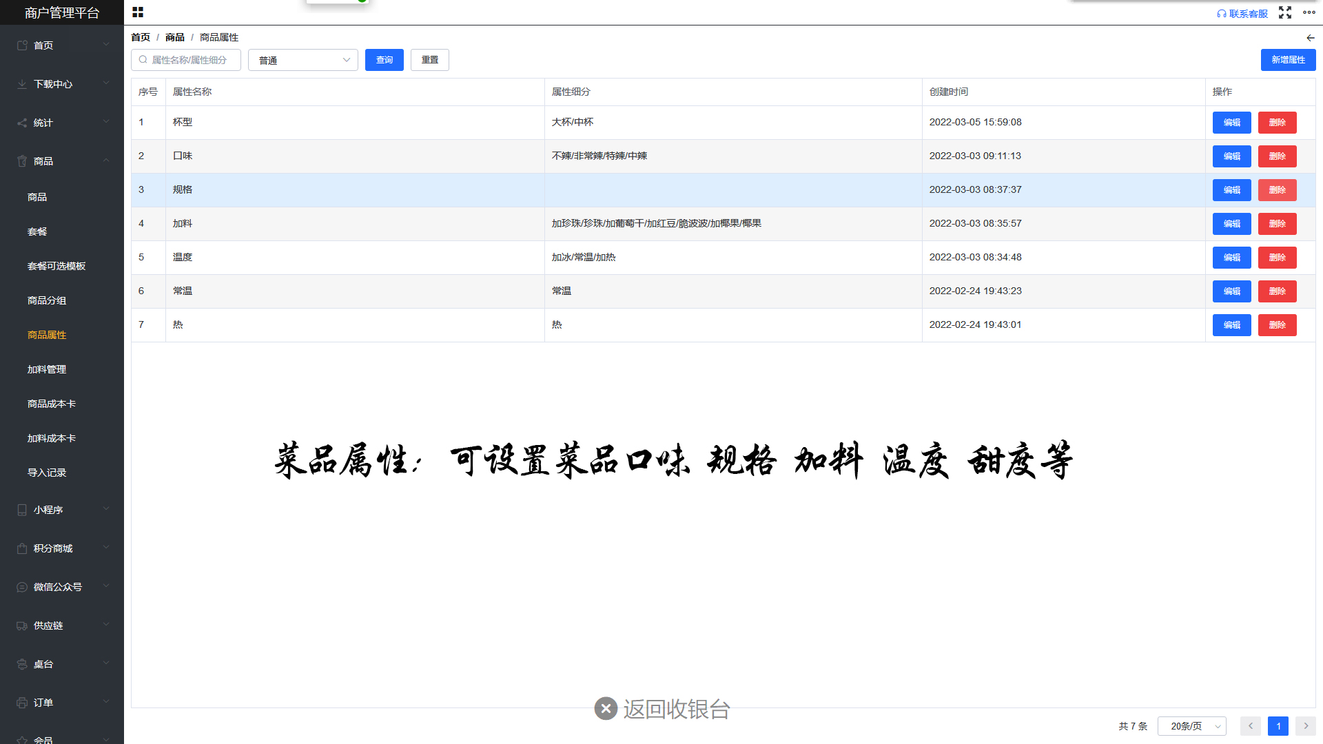
Task: Click the back arrow icon at top right
Action: [1310, 38]
